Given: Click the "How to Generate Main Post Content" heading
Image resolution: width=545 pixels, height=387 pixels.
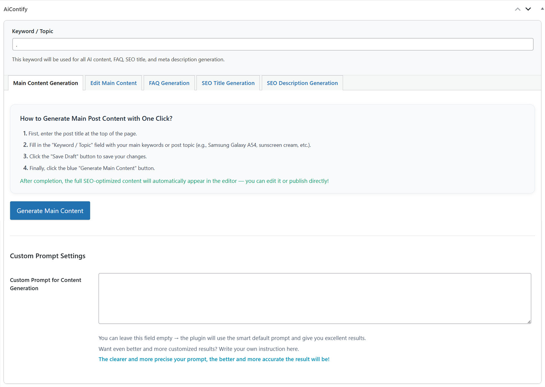Looking at the screenshot, I should (96, 119).
